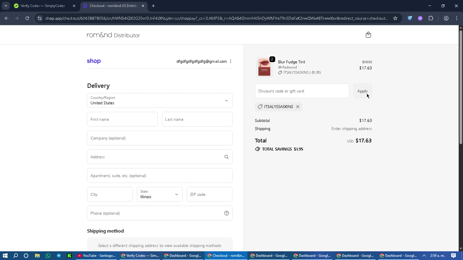This screenshot has height=260, width=463.
Task: View site information icon in address bar
Action: [x=40, y=18]
